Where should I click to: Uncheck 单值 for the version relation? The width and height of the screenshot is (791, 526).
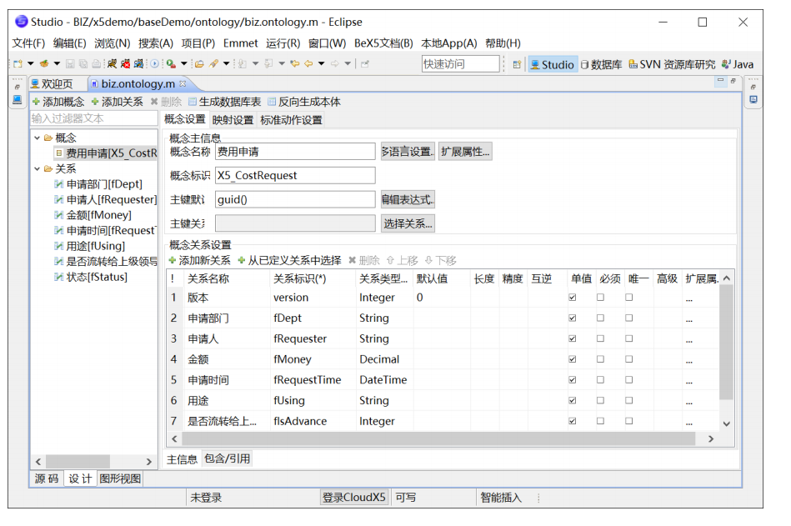coord(573,297)
